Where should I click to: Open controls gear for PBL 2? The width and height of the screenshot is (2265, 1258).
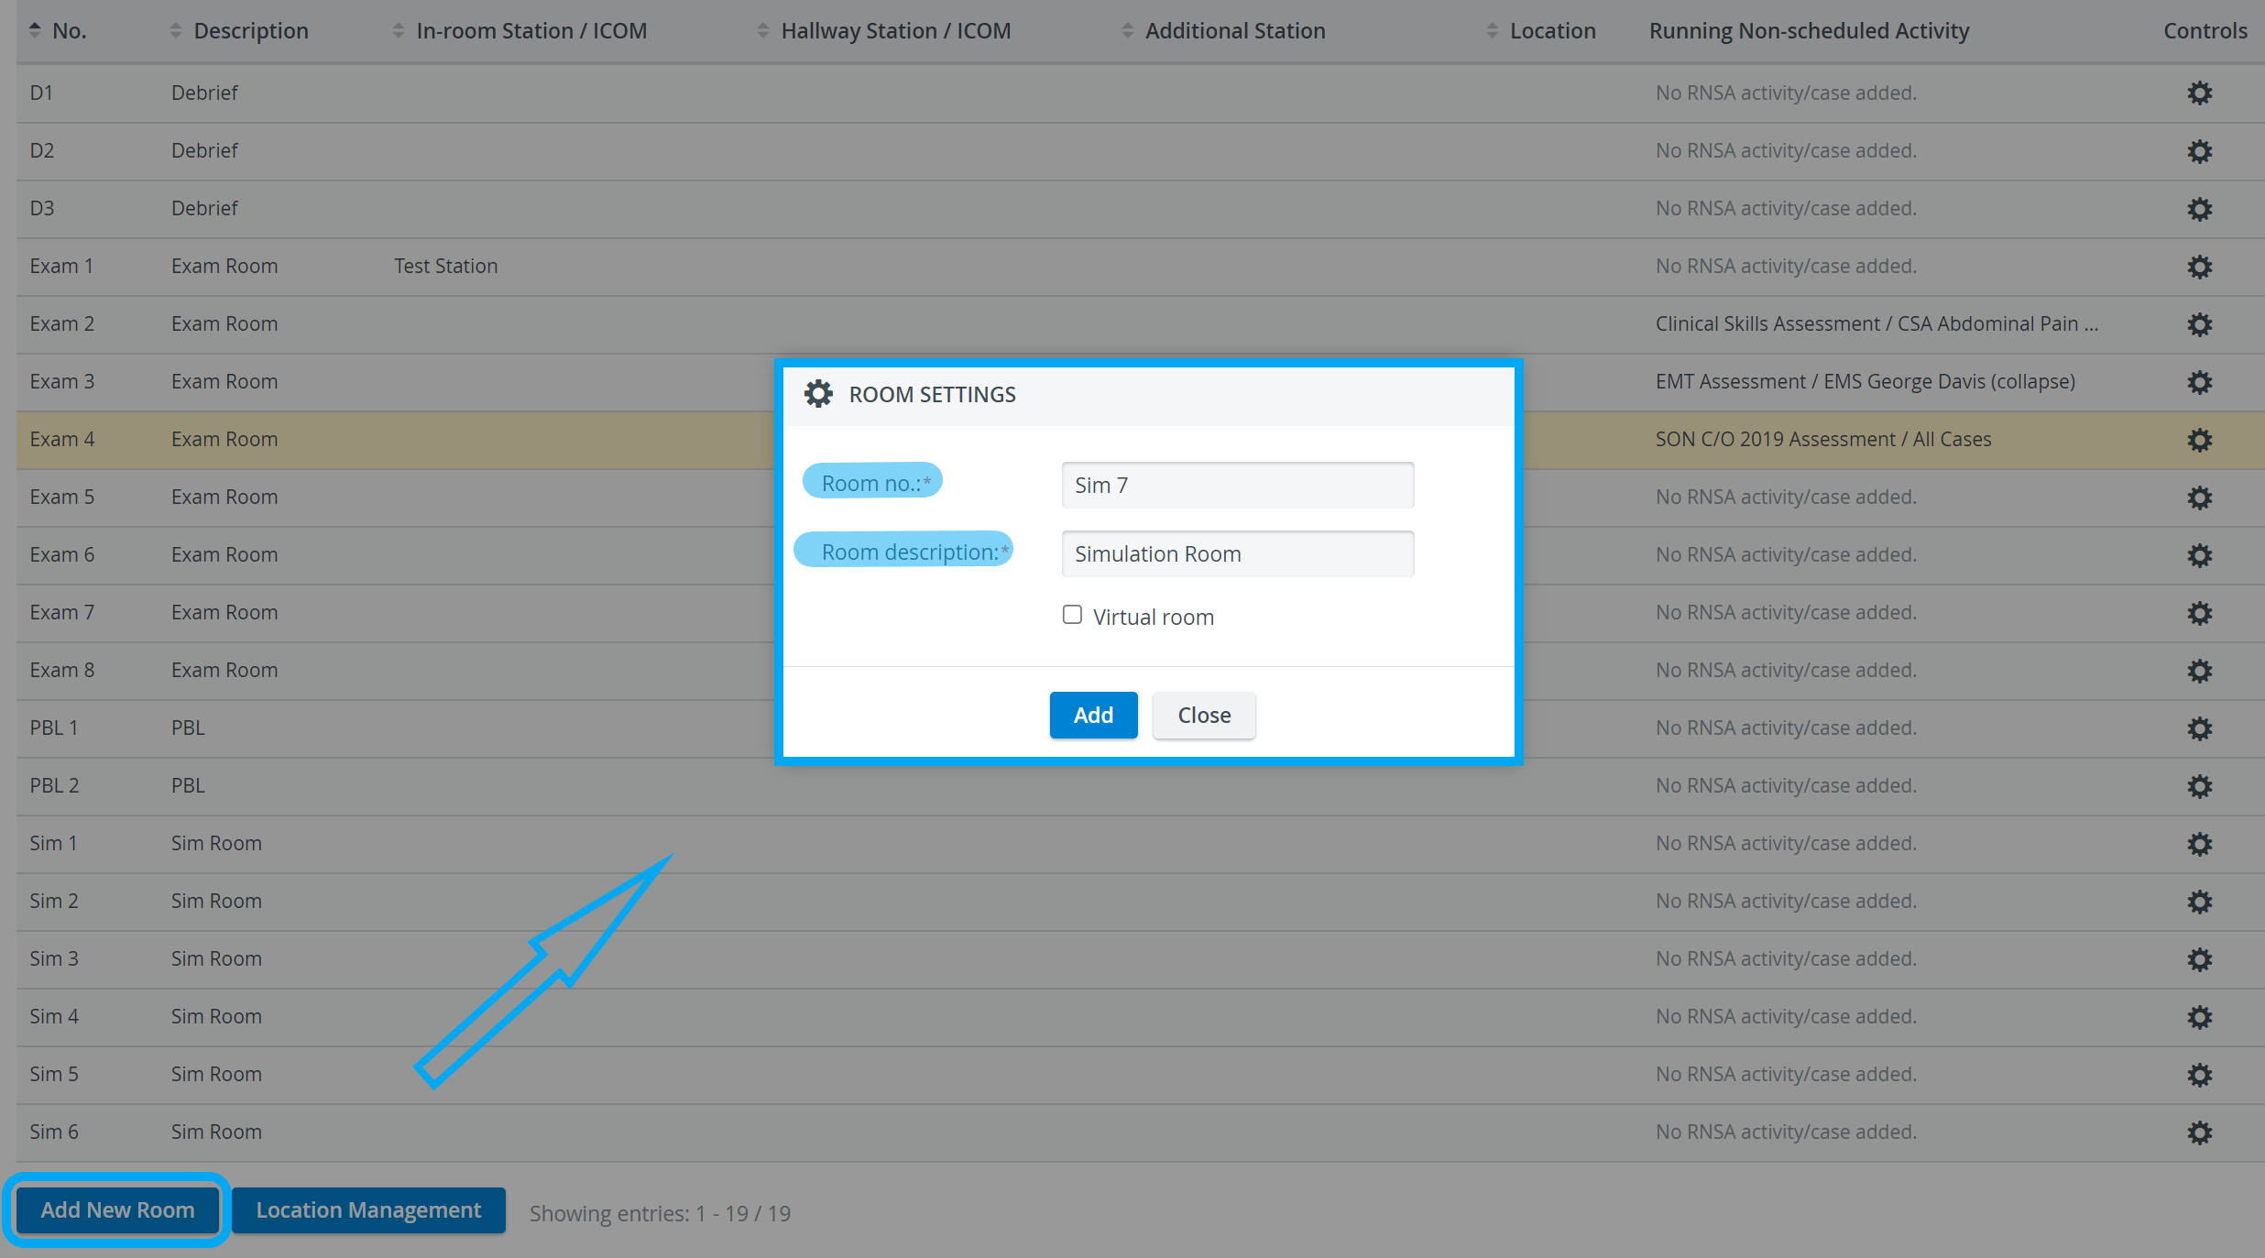(x=2199, y=786)
